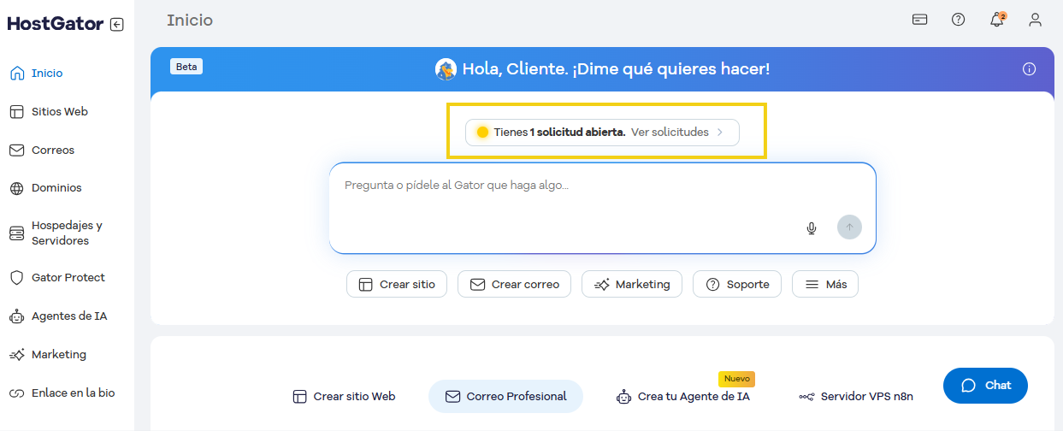Open Ver solicitudes link
1063x431 pixels.
coord(670,133)
